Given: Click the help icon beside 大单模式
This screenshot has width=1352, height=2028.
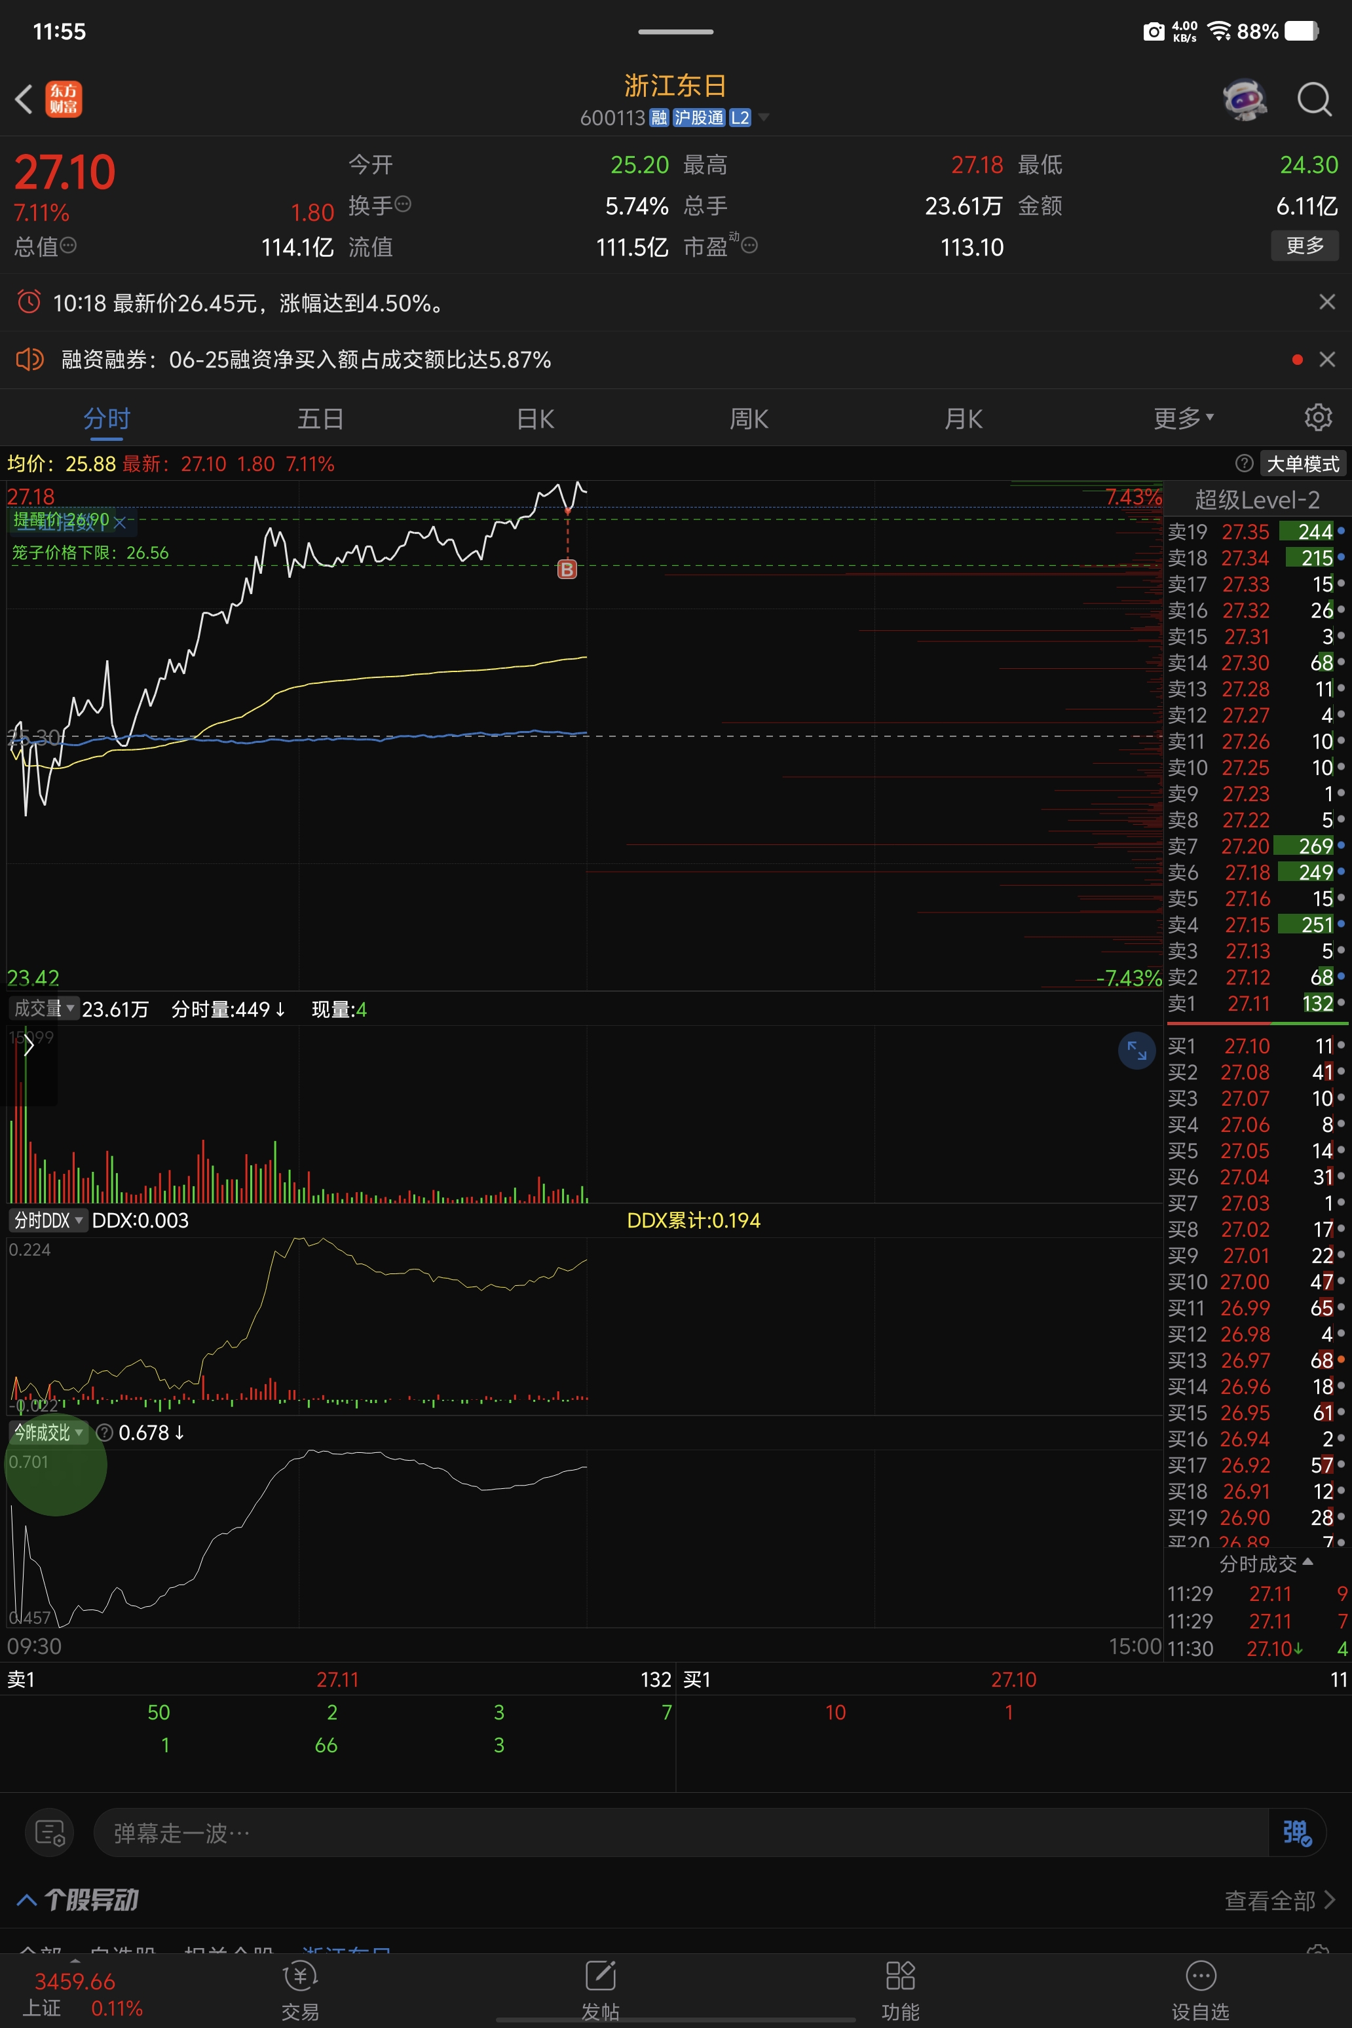Looking at the screenshot, I should 1243,463.
